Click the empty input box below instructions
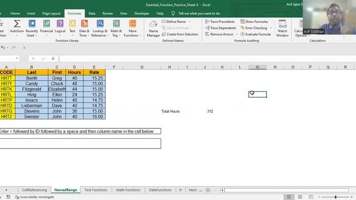Image resolution: width=356 pixels, height=200 pixels. coord(80,144)
